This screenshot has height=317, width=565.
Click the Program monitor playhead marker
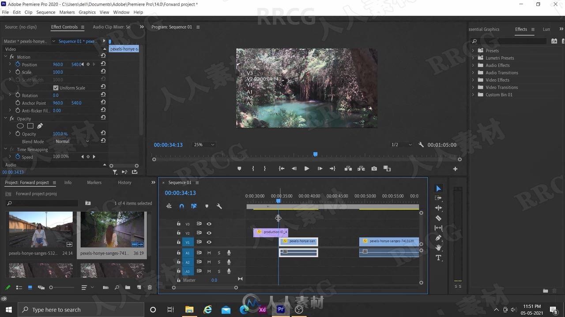tap(315, 155)
